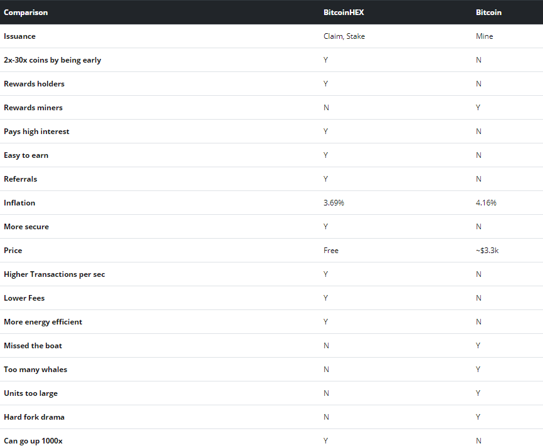Select the 'Pays high interest' label
Screen dimensions: 543x446
tap(36, 132)
